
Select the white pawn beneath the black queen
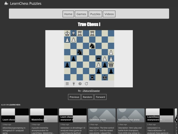[99, 65]
